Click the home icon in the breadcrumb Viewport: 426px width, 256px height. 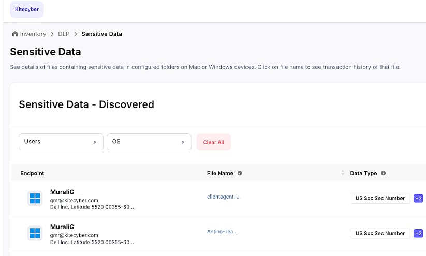15,34
